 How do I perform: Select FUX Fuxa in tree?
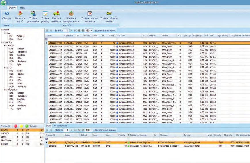(x=16, y=39)
